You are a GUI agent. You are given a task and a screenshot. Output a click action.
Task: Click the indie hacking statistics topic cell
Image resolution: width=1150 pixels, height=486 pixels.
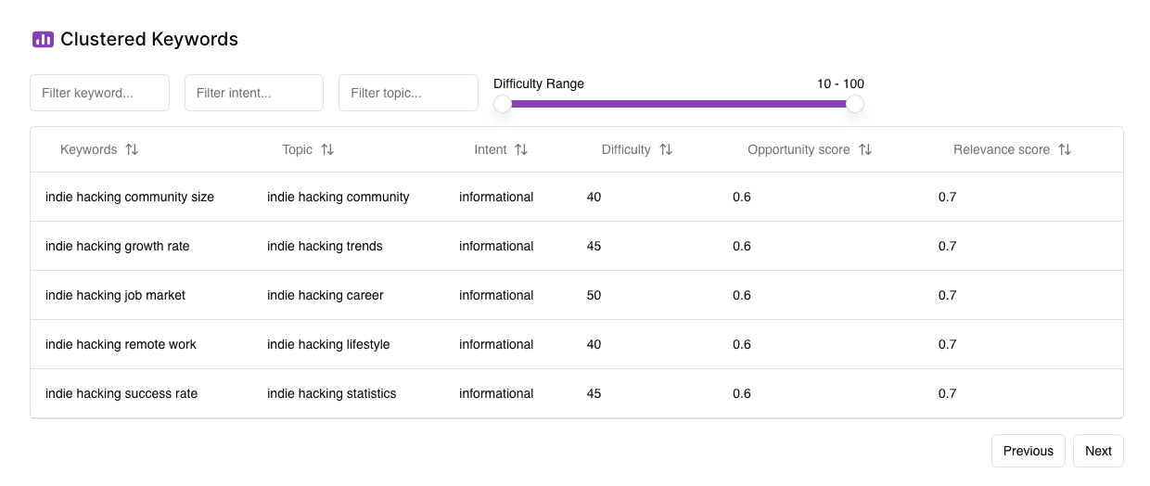(331, 393)
